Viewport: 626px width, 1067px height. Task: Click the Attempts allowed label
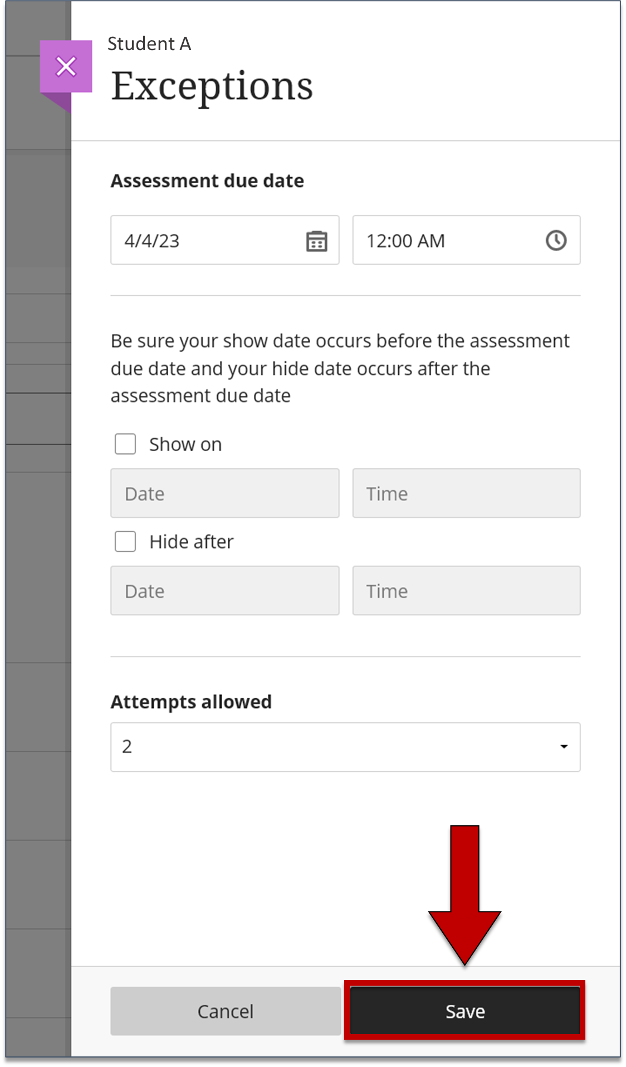pyautogui.click(x=191, y=702)
